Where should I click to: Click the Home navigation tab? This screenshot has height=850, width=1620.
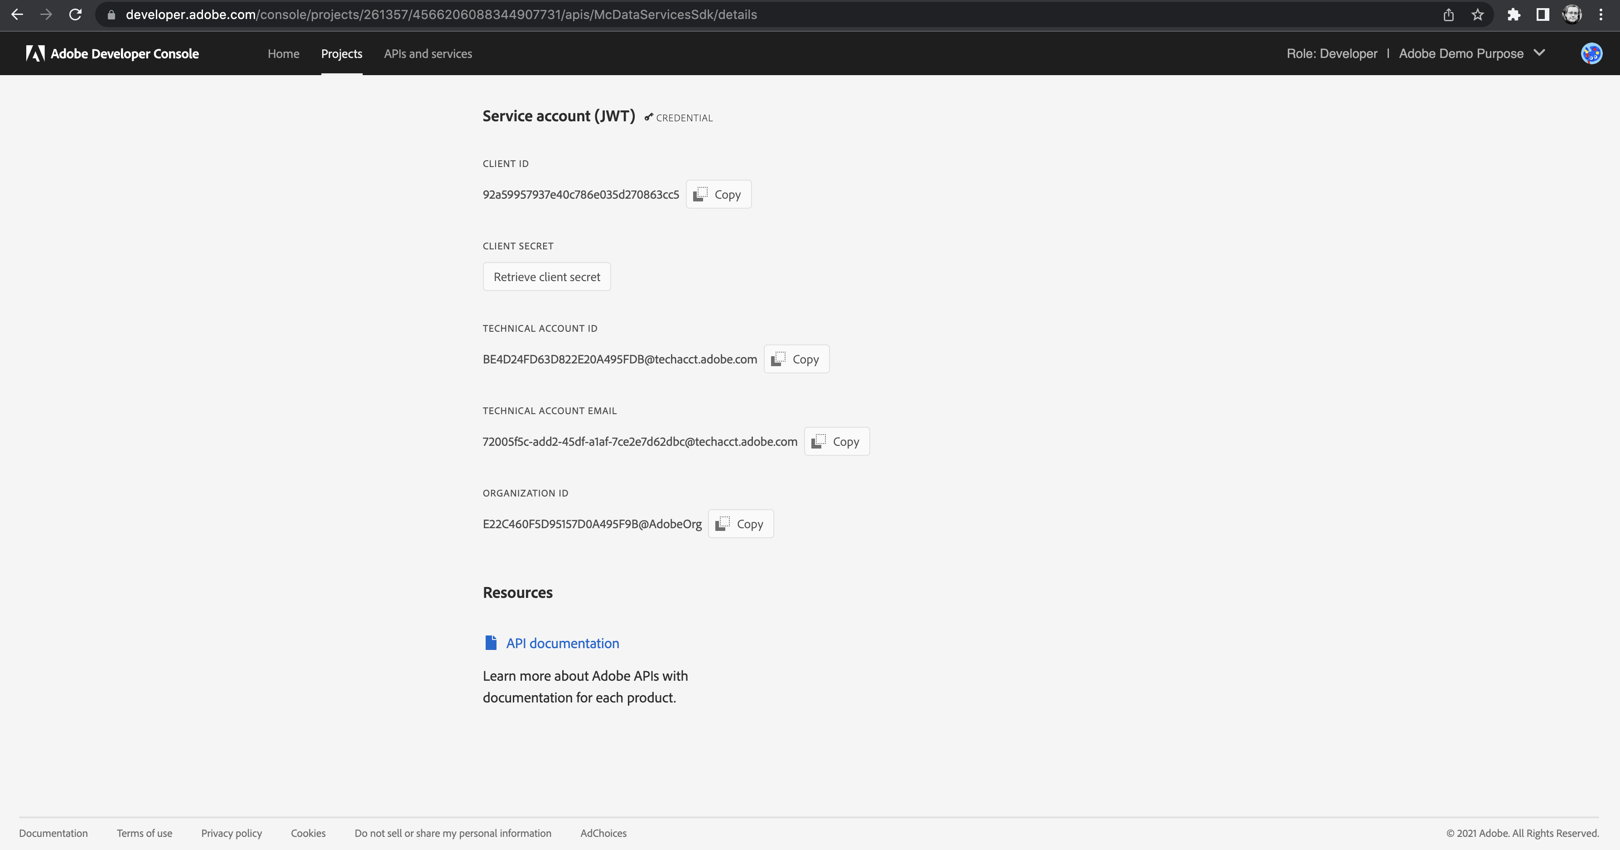(283, 53)
